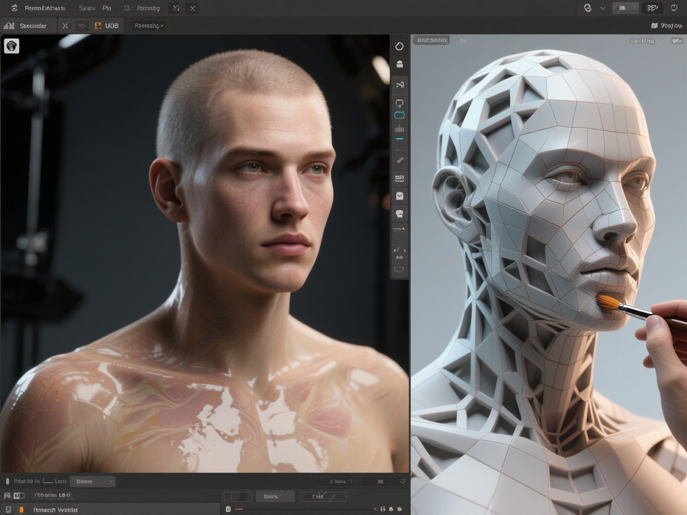Click the UDB button in the secondary toolbar
This screenshot has width=687, height=515.
[x=107, y=25]
